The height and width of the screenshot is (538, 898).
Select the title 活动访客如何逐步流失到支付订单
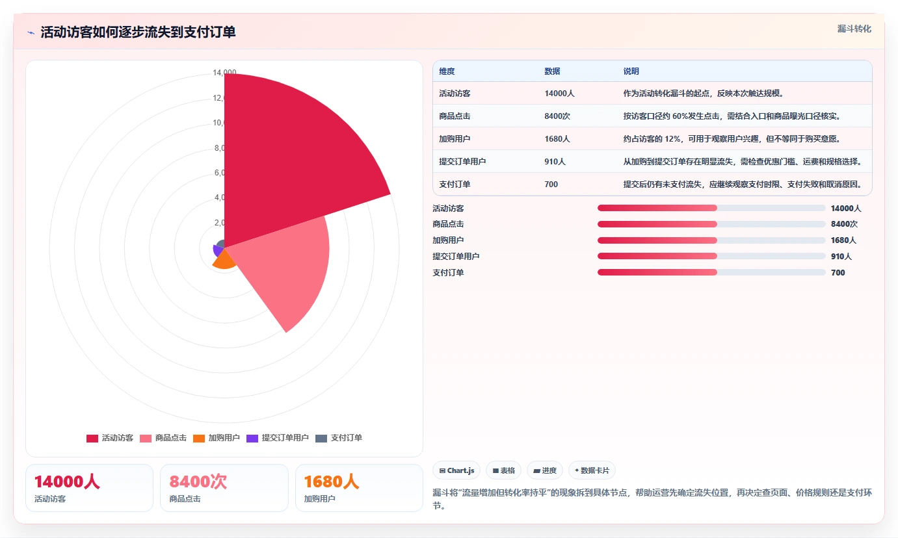coord(138,32)
